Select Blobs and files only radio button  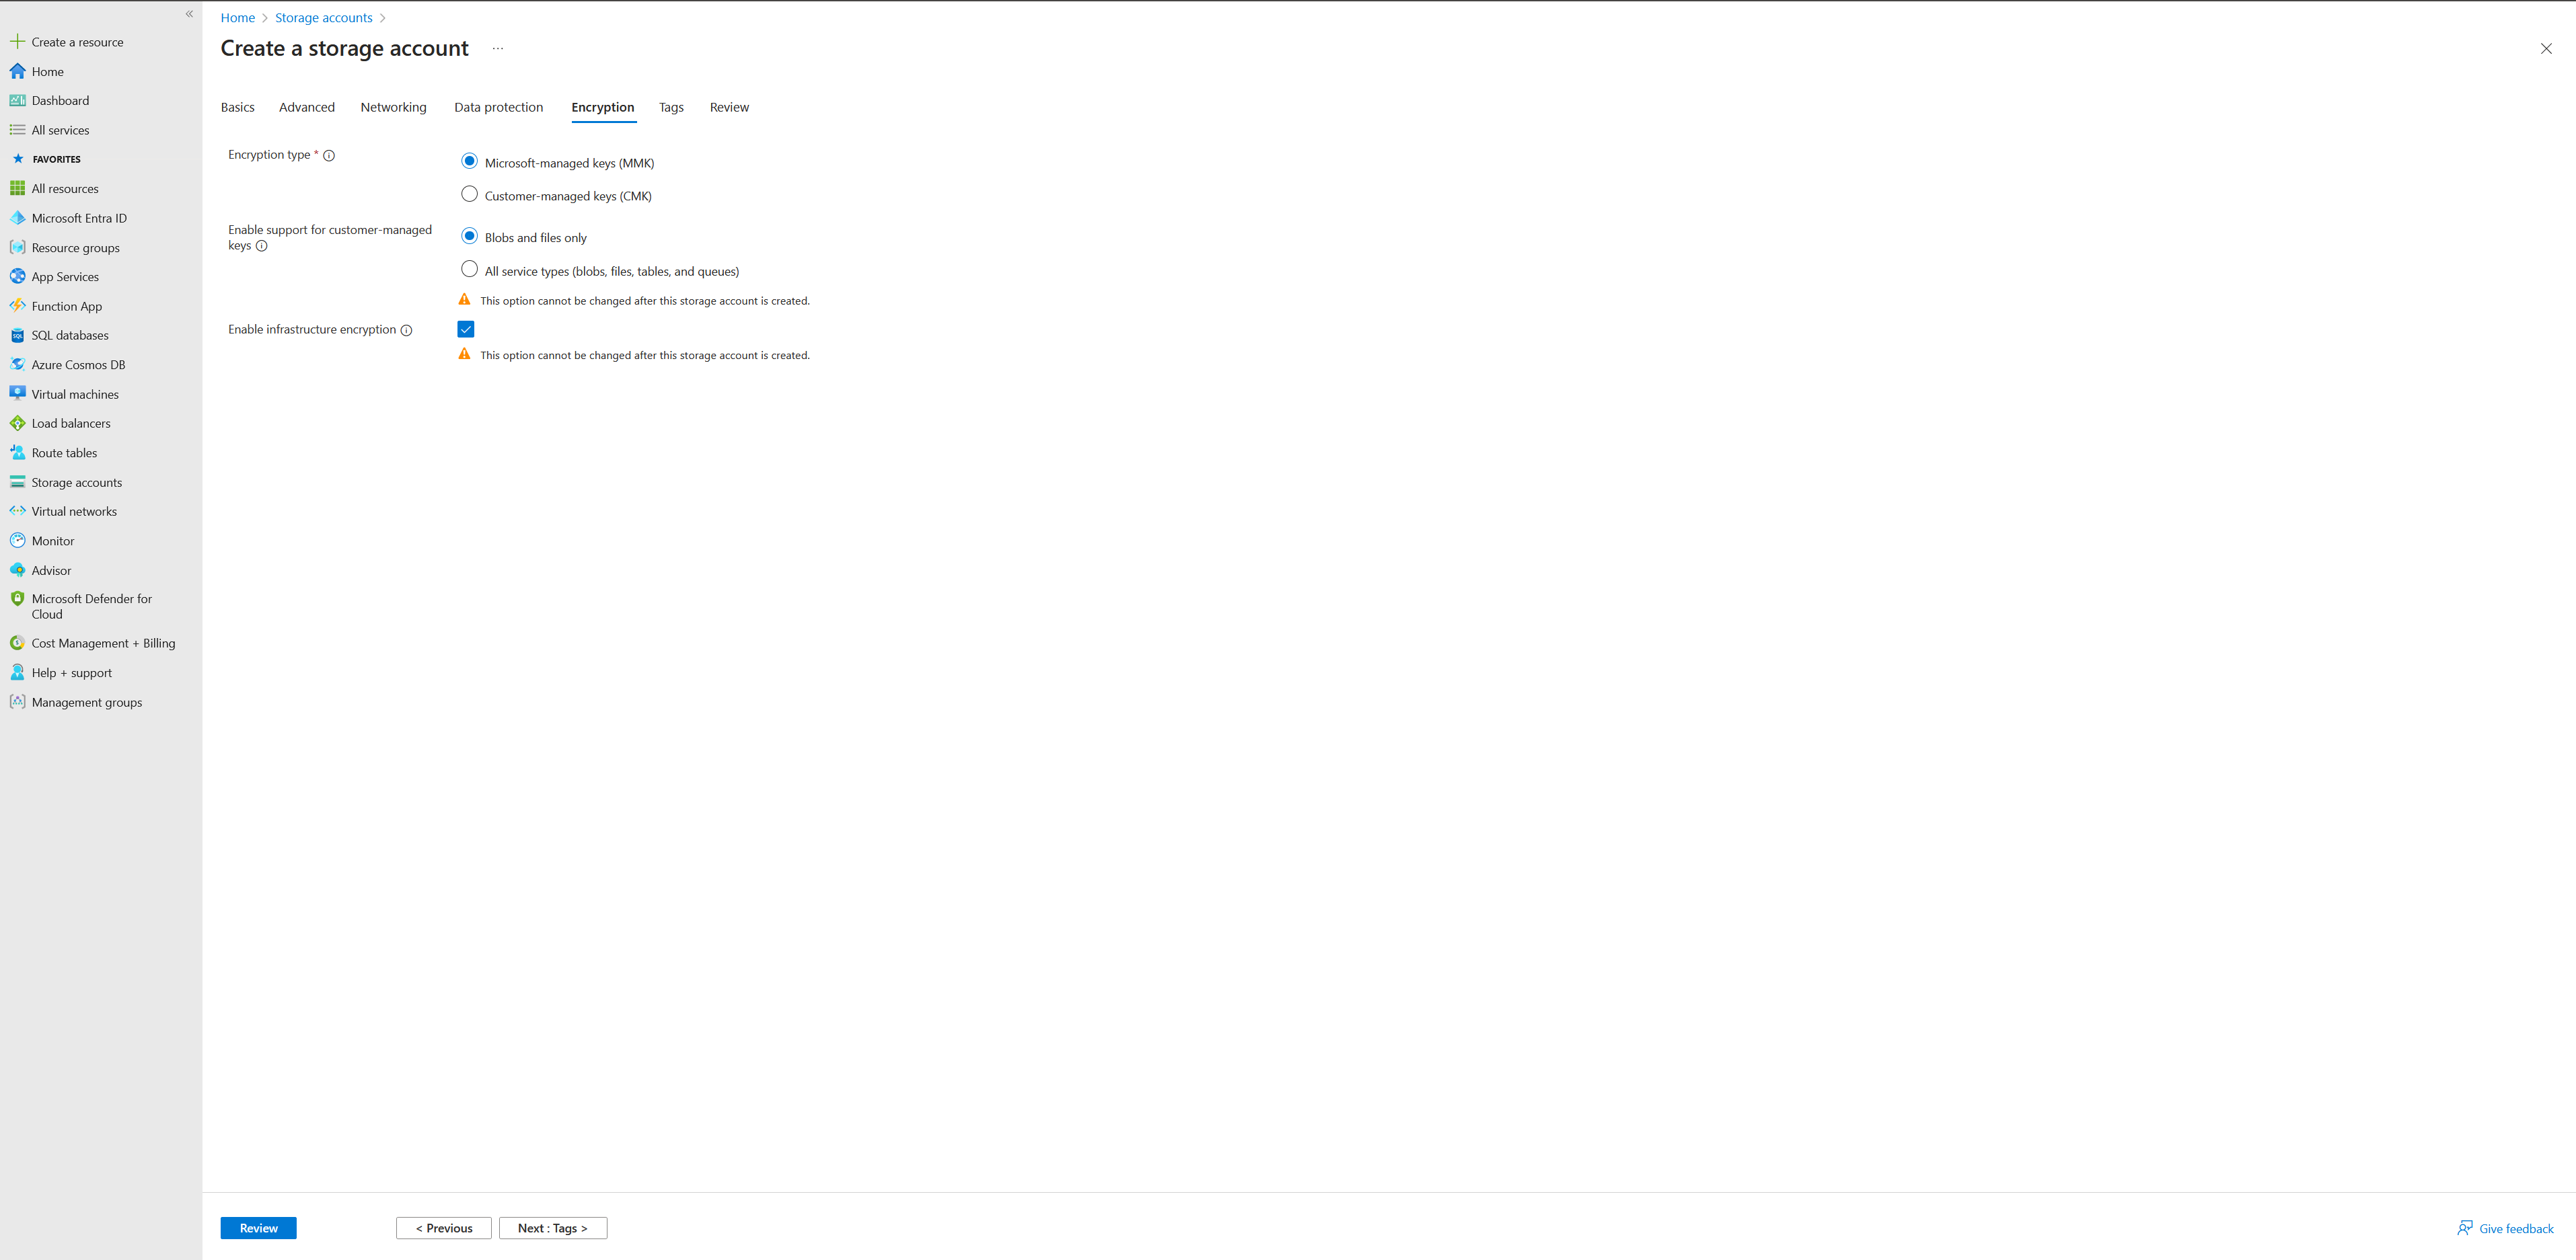click(468, 237)
